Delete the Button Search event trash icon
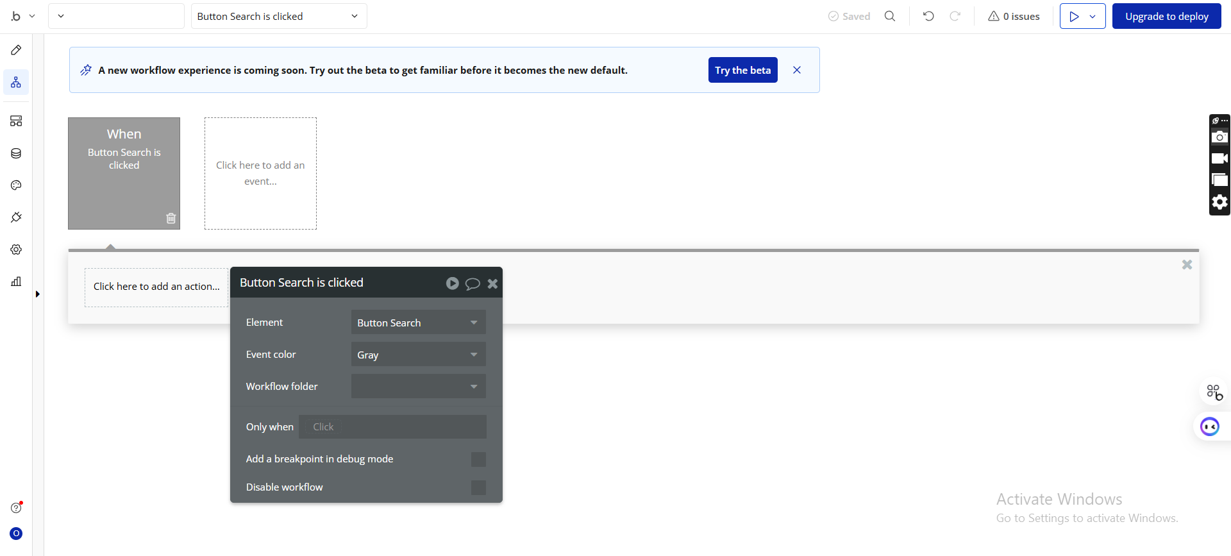This screenshot has width=1231, height=556. click(171, 218)
